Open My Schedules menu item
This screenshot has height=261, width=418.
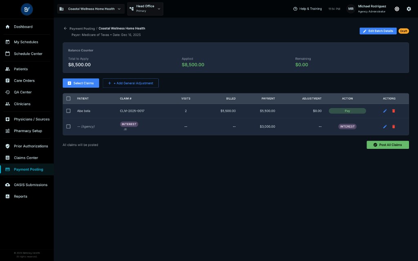pyautogui.click(x=26, y=42)
